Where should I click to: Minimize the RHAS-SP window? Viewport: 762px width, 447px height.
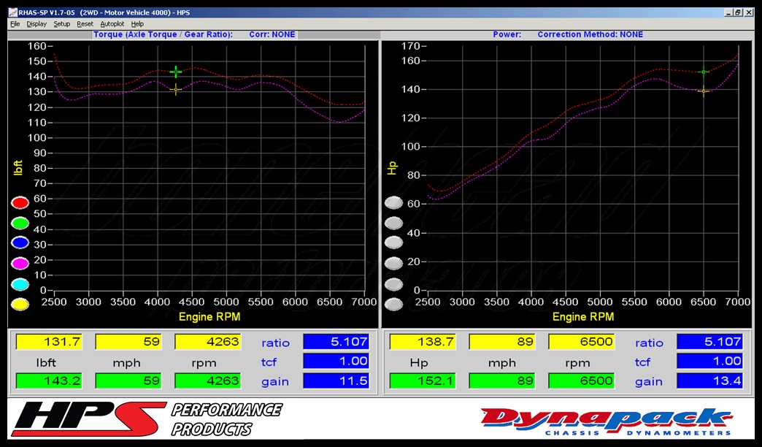point(728,12)
